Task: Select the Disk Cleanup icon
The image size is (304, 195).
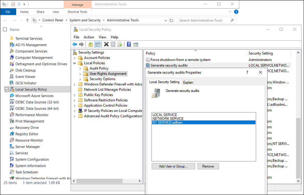Action: [x=12, y=70]
